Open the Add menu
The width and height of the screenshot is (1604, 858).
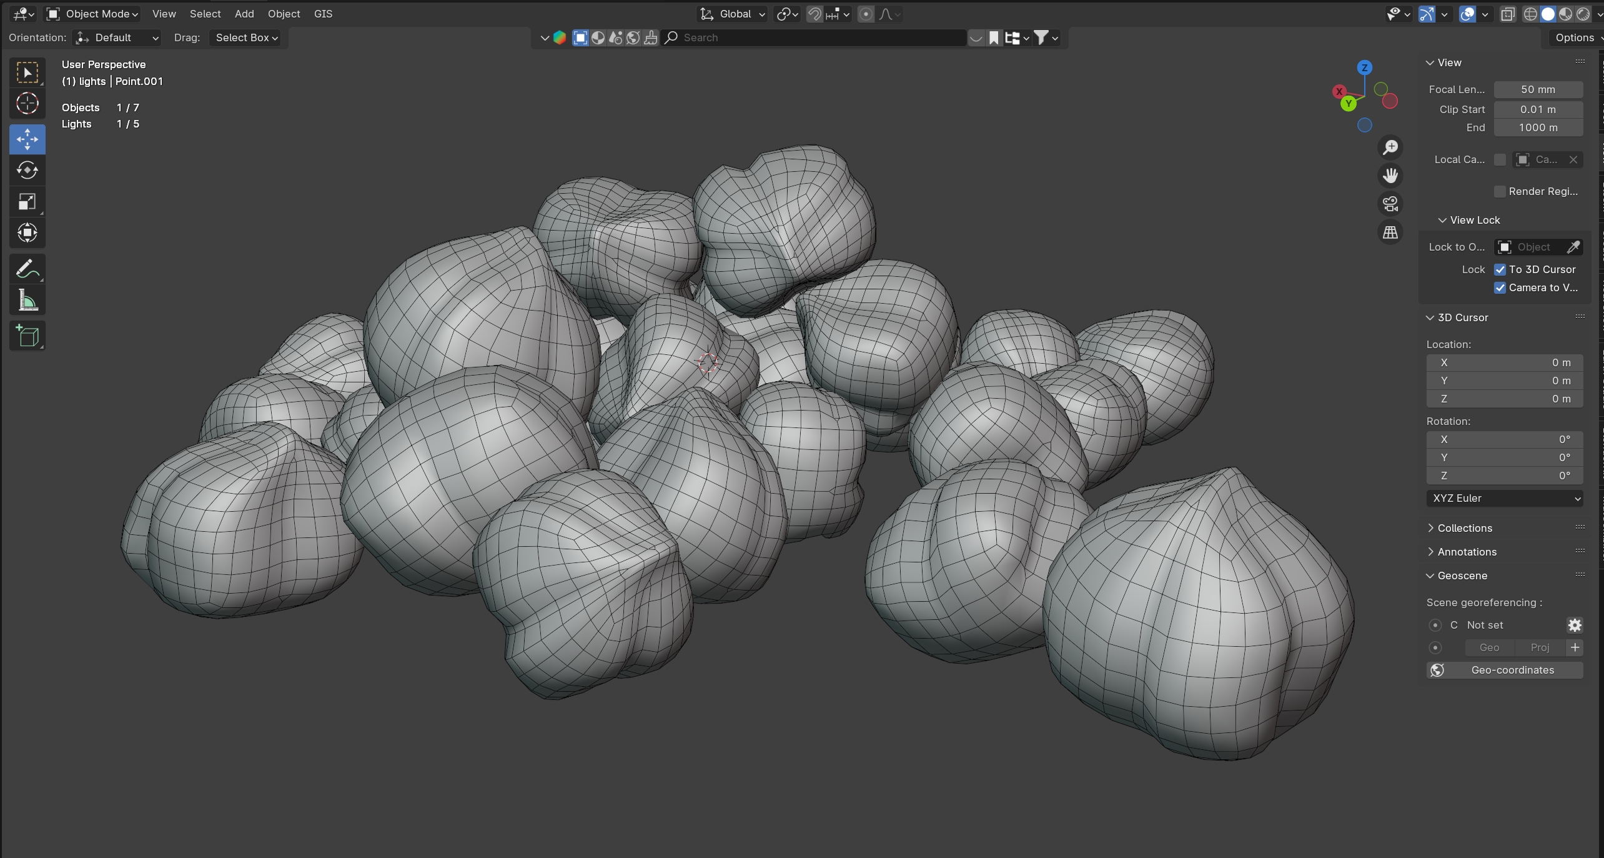244,14
